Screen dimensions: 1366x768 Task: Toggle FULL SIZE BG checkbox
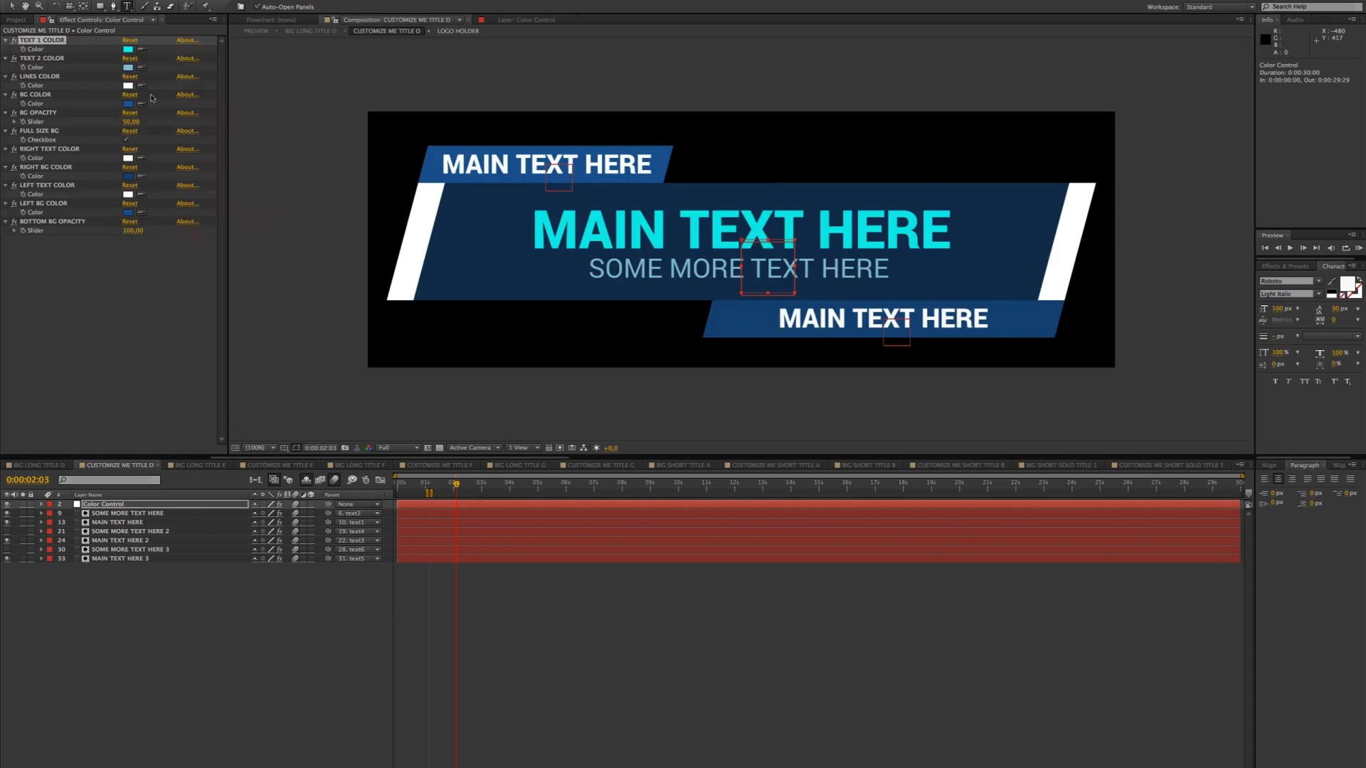coord(127,139)
